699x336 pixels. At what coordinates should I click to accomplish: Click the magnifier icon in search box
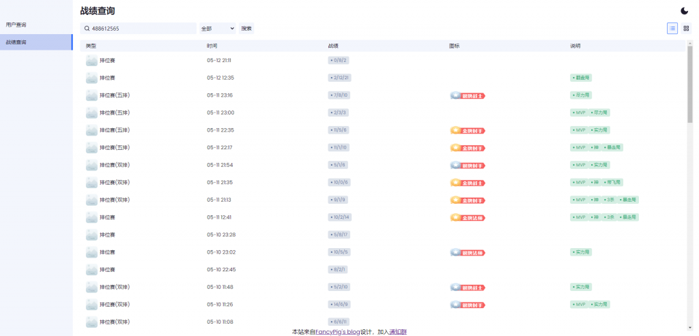87,29
